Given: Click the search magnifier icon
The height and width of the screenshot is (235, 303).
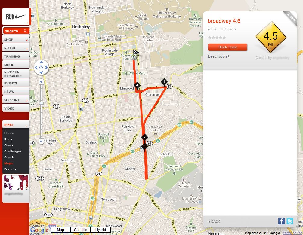Looking at the screenshot, I should click(25, 31).
